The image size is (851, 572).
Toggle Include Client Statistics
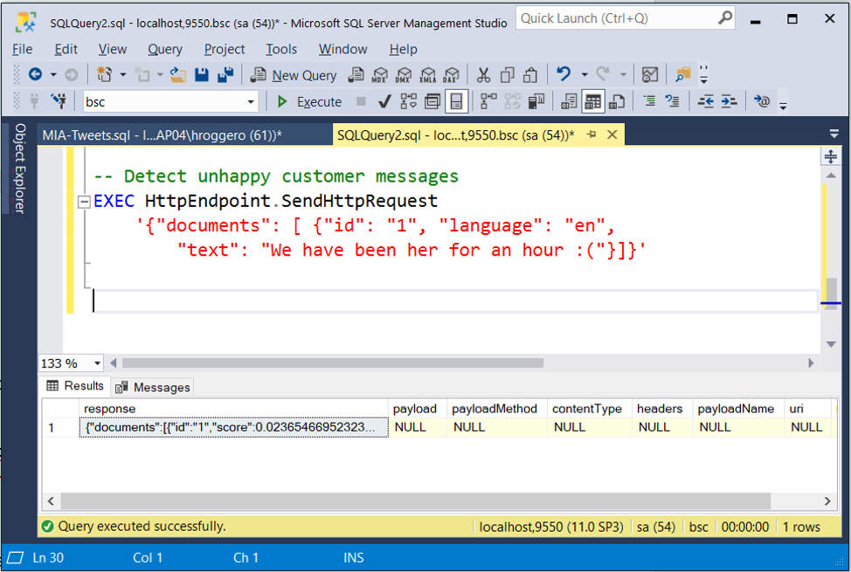coord(536,101)
